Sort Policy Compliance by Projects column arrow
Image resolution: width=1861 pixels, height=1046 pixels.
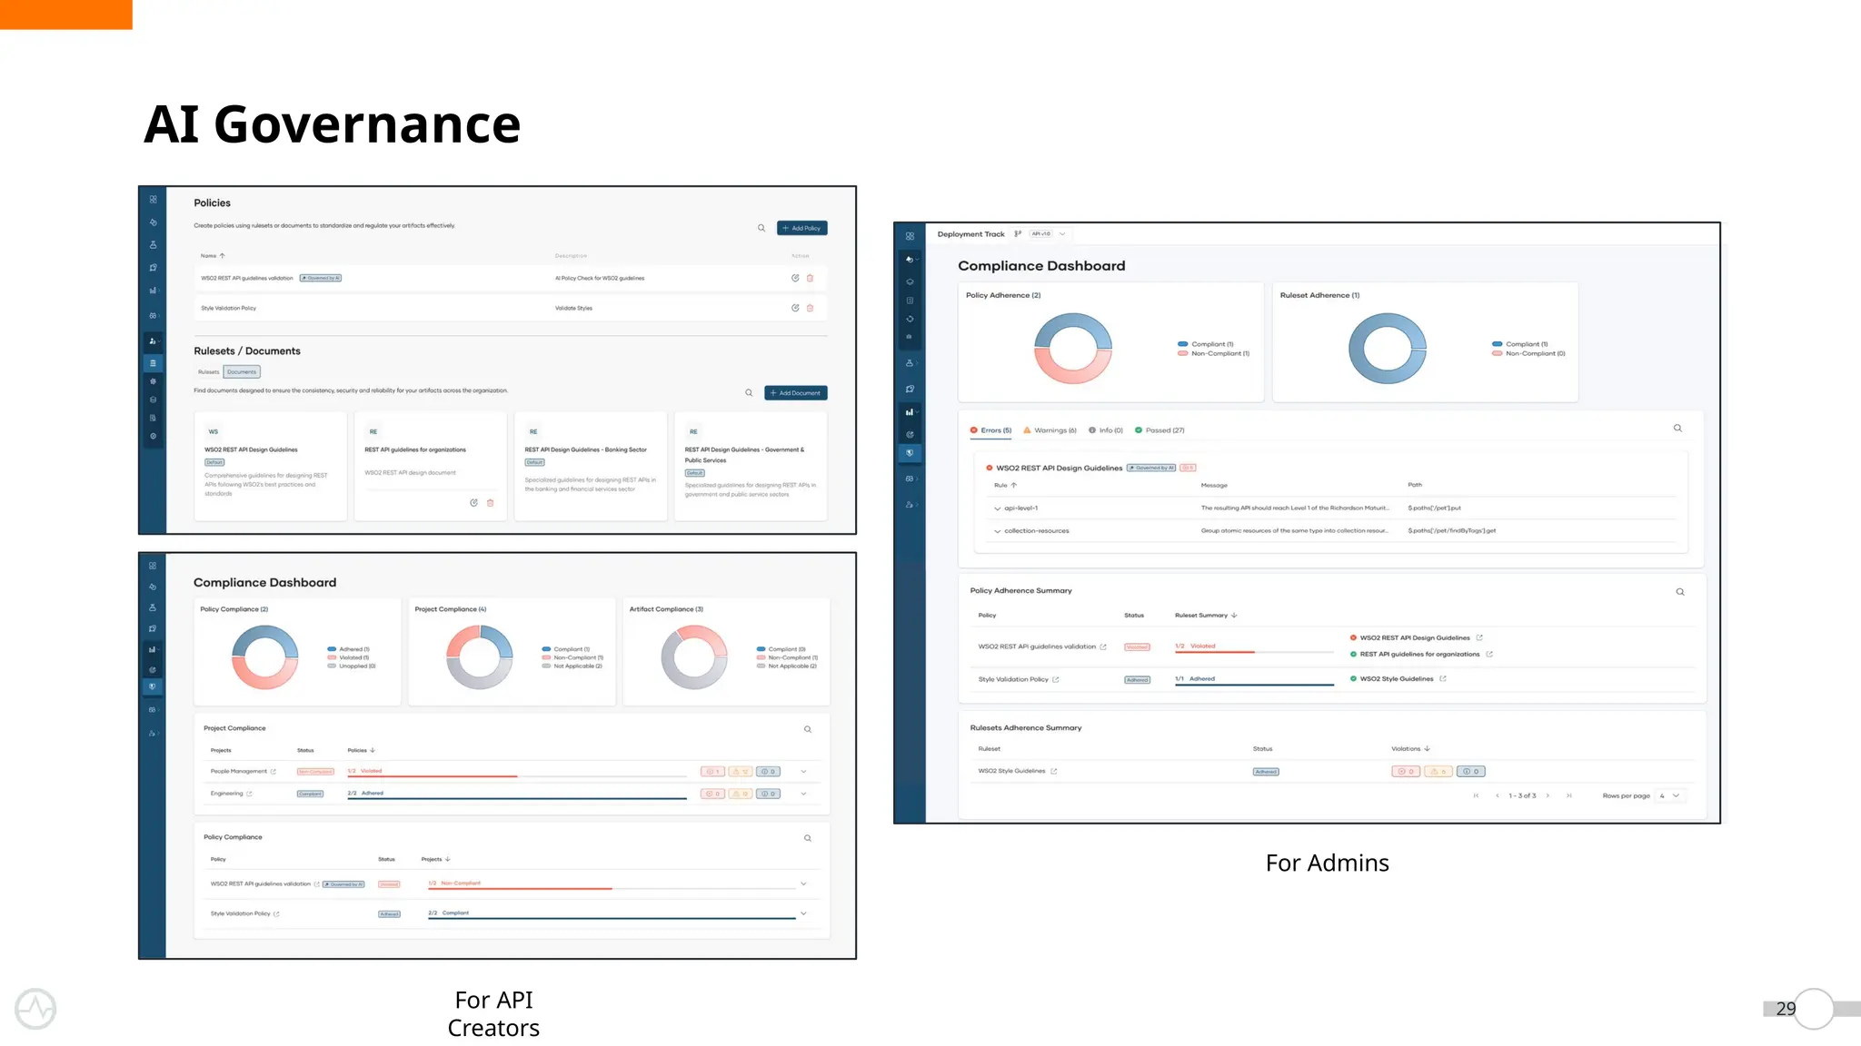(448, 859)
